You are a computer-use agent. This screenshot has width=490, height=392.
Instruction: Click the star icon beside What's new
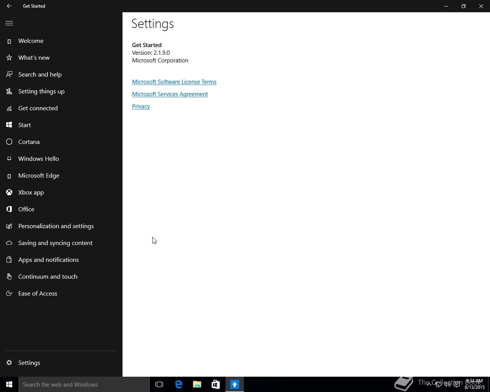[x=9, y=58]
